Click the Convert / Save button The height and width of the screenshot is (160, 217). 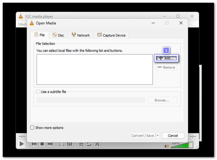coord(143,136)
